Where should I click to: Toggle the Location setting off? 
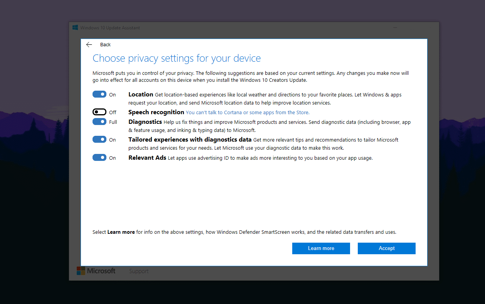point(99,94)
